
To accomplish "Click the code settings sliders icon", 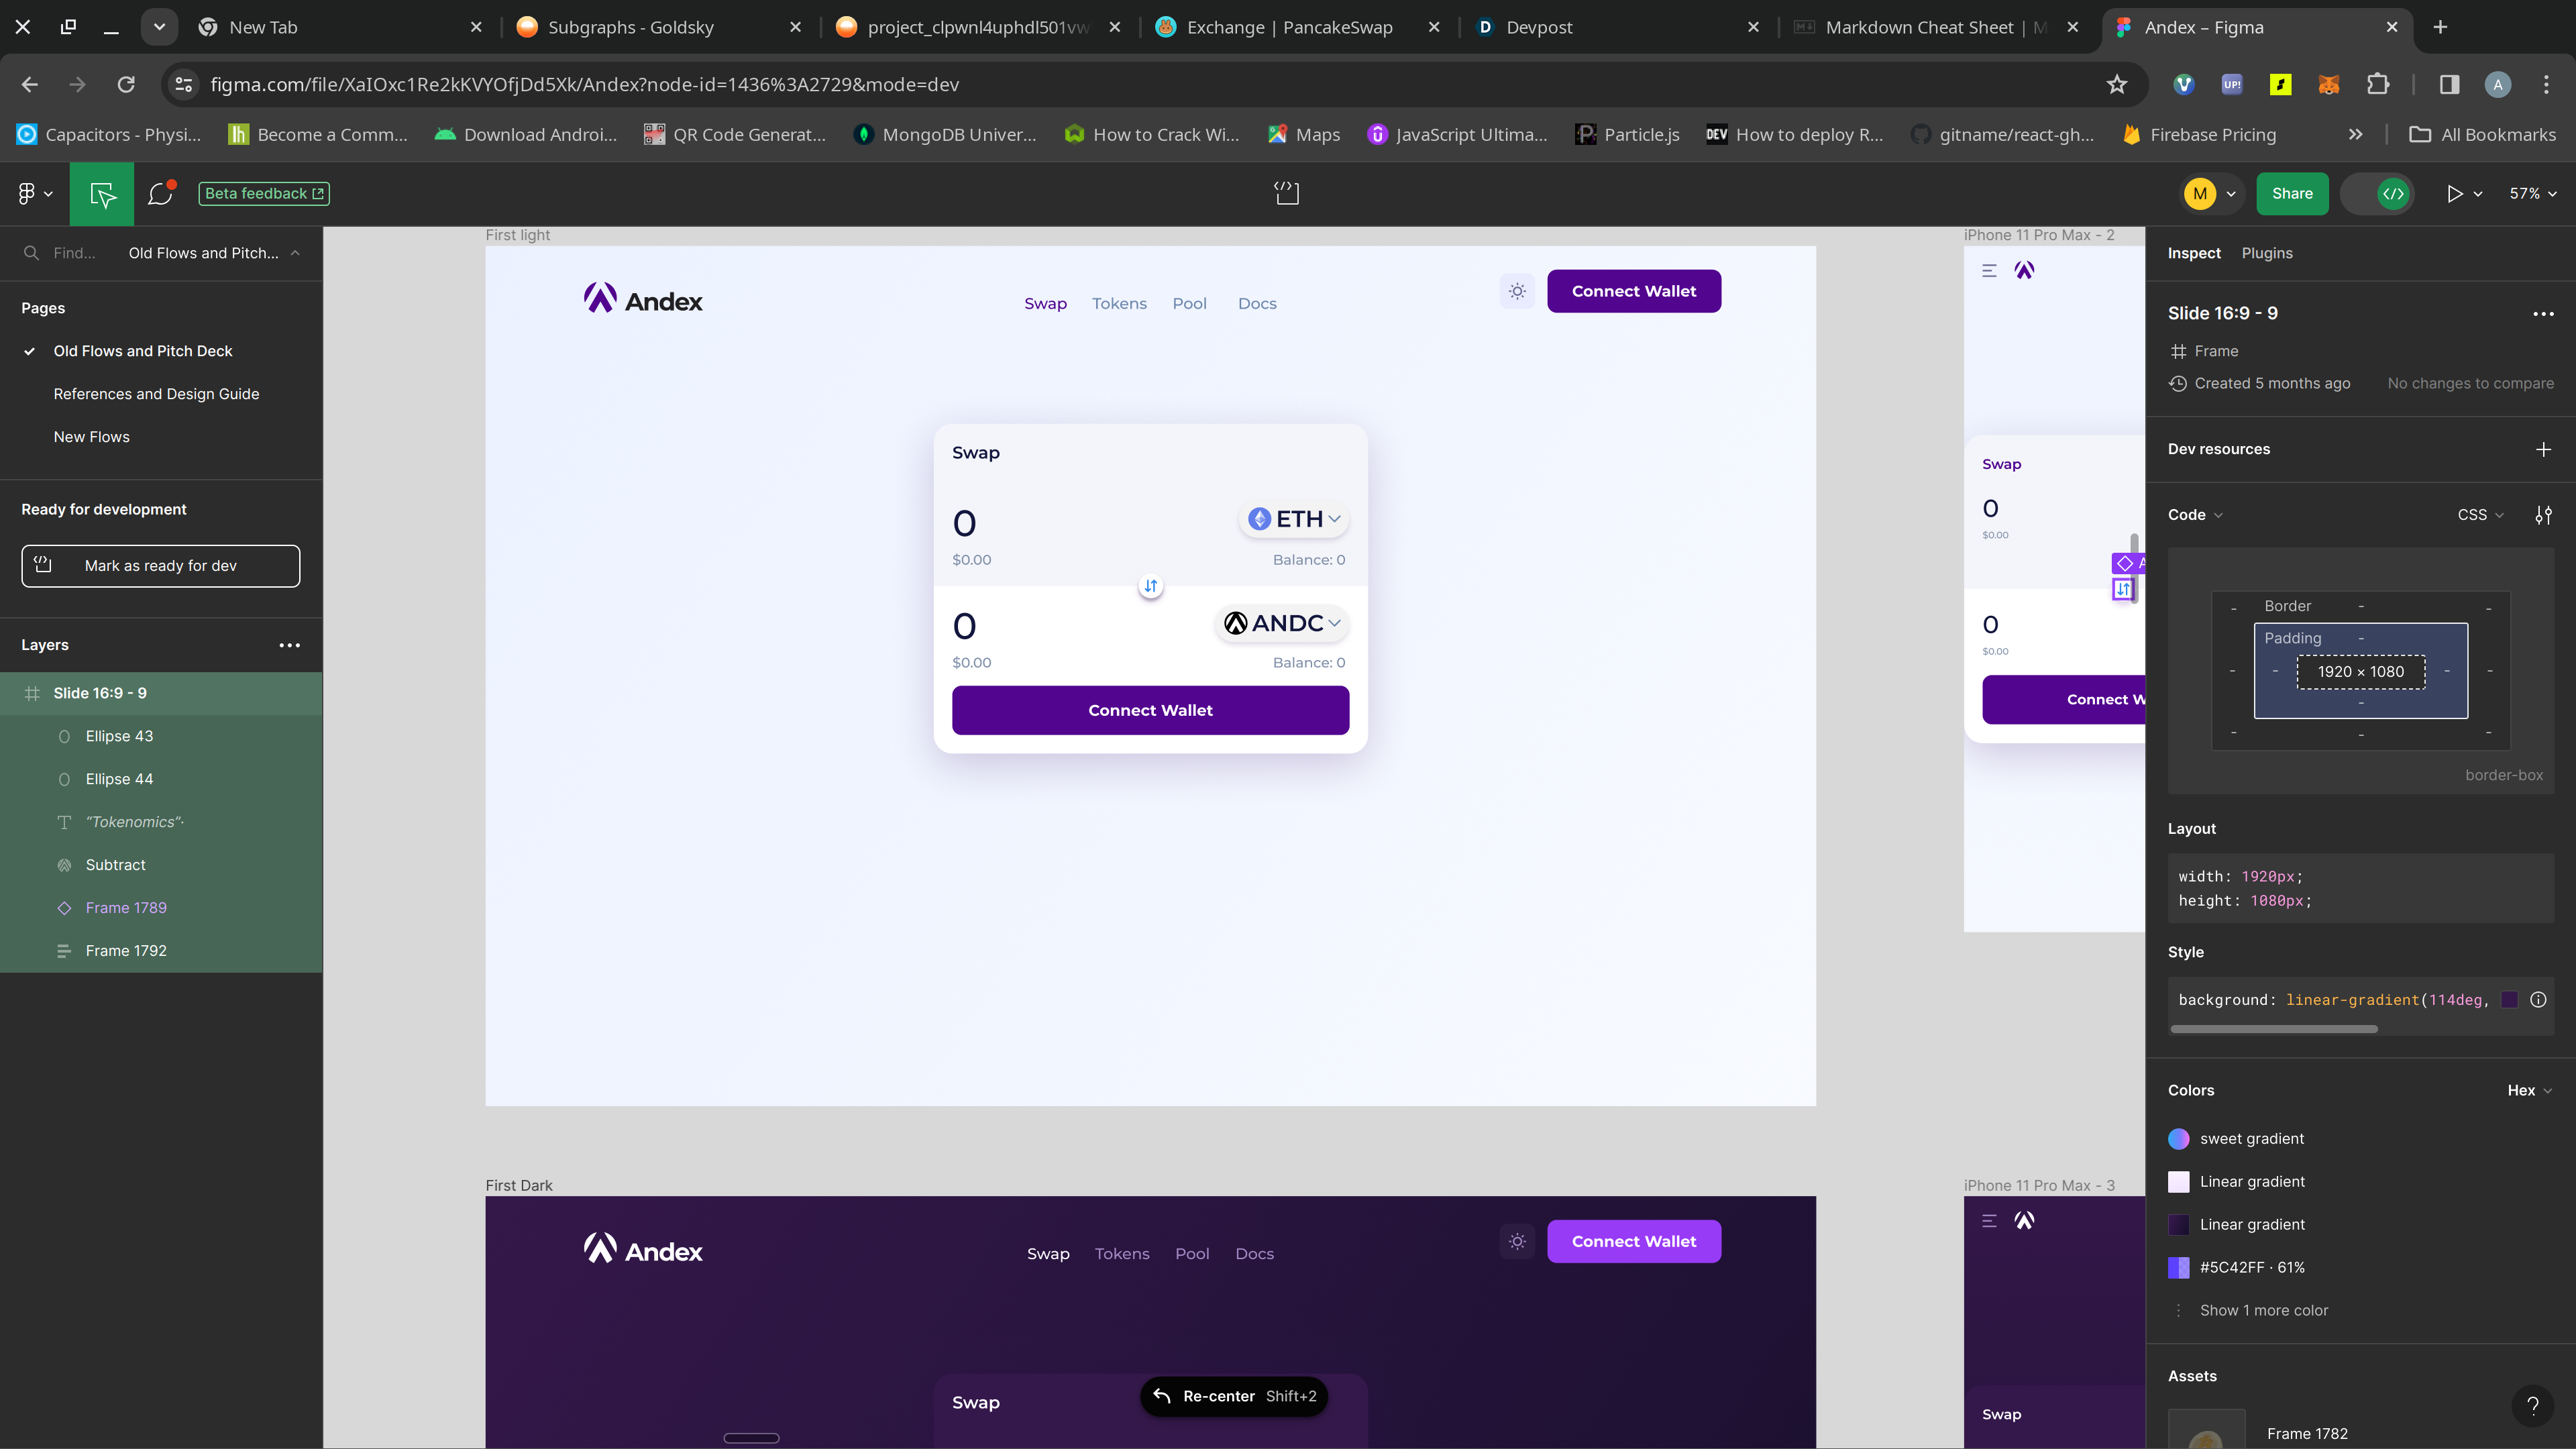I will tap(2543, 515).
